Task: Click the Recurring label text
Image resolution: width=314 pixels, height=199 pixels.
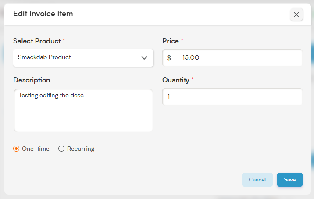Action: point(81,149)
